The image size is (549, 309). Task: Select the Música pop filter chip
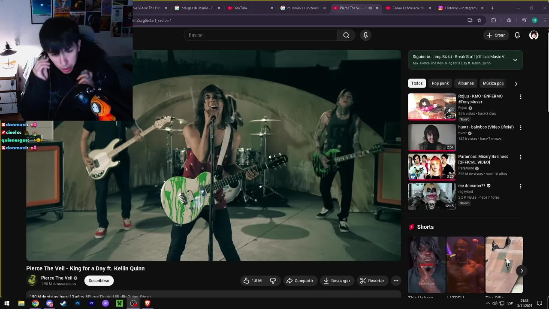(x=493, y=83)
